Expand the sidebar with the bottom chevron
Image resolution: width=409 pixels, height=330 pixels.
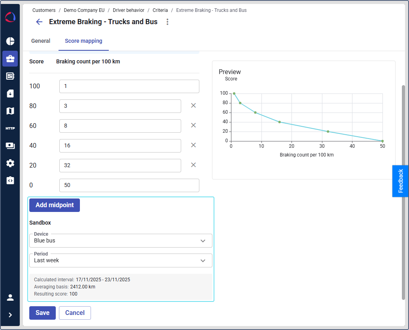(x=10, y=315)
